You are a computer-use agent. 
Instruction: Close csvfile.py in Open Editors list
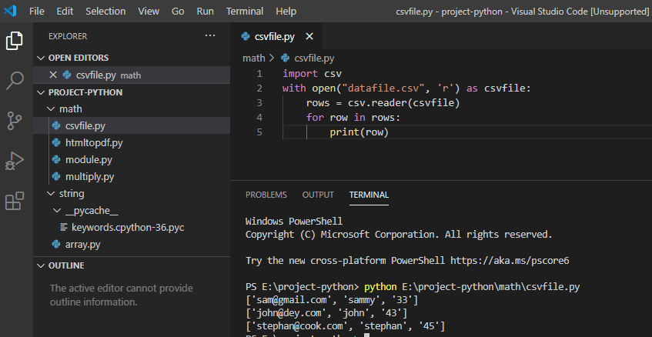[53, 75]
